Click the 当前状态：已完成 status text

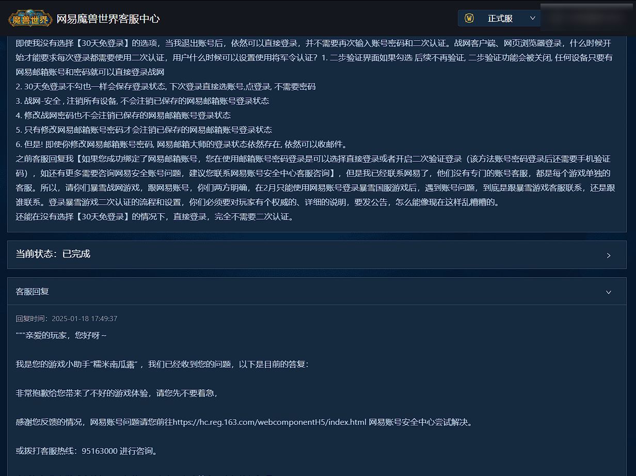(x=53, y=254)
